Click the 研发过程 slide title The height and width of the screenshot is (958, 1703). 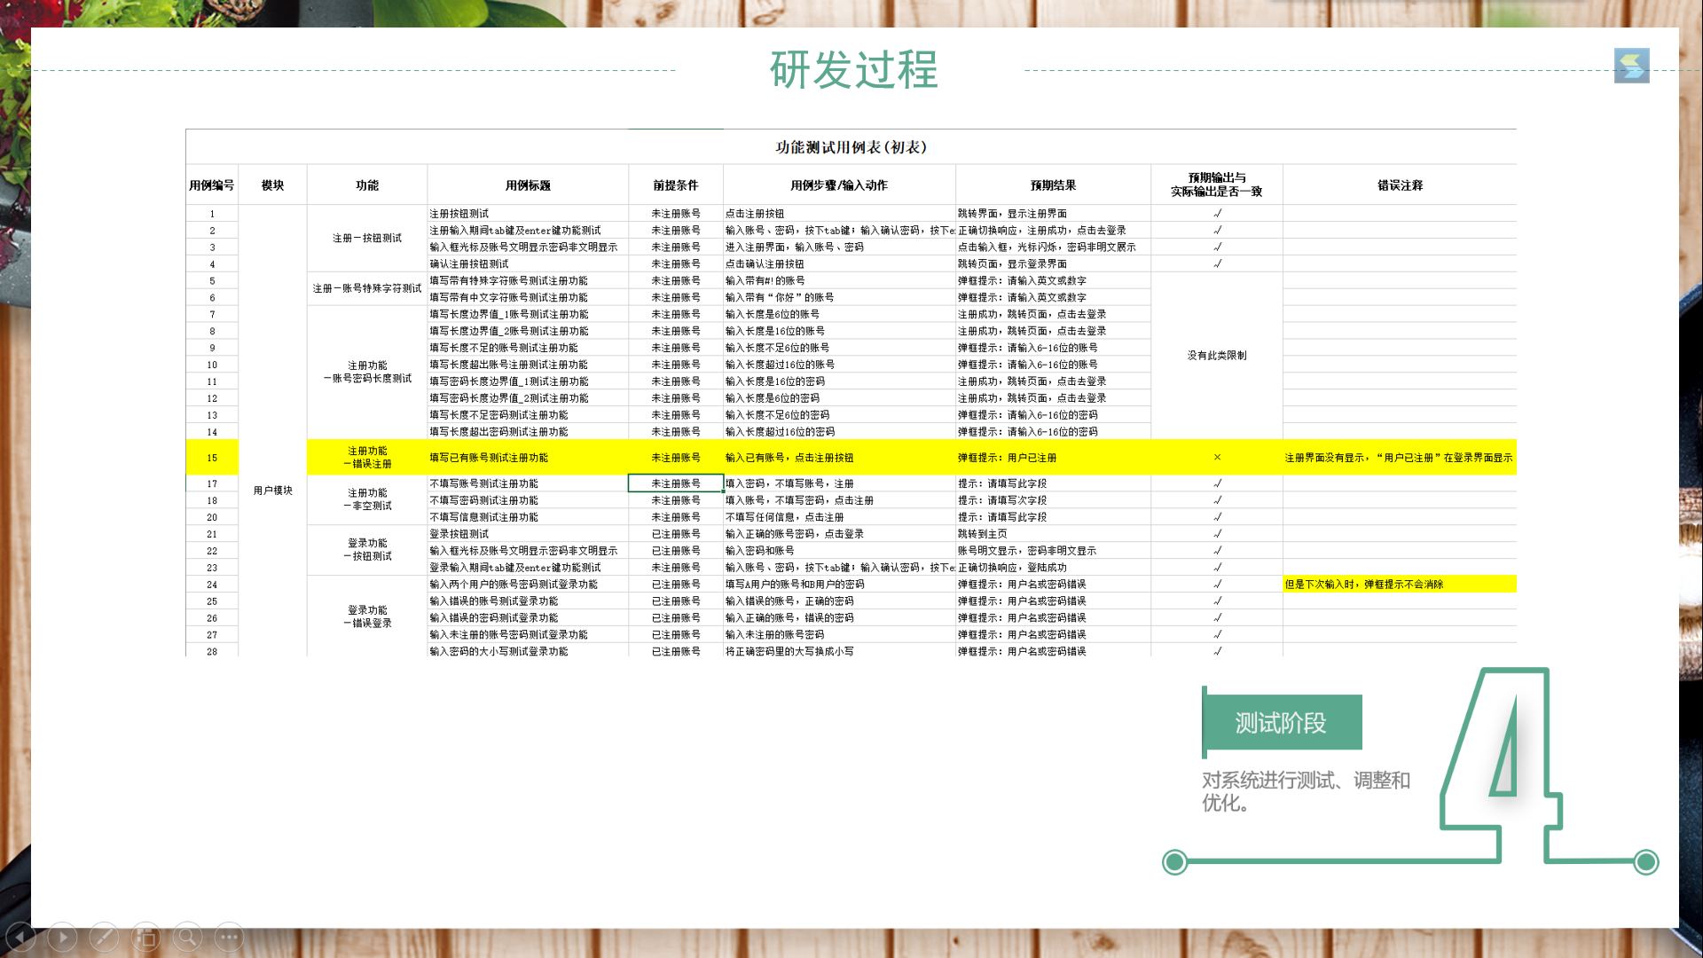pos(853,70)
